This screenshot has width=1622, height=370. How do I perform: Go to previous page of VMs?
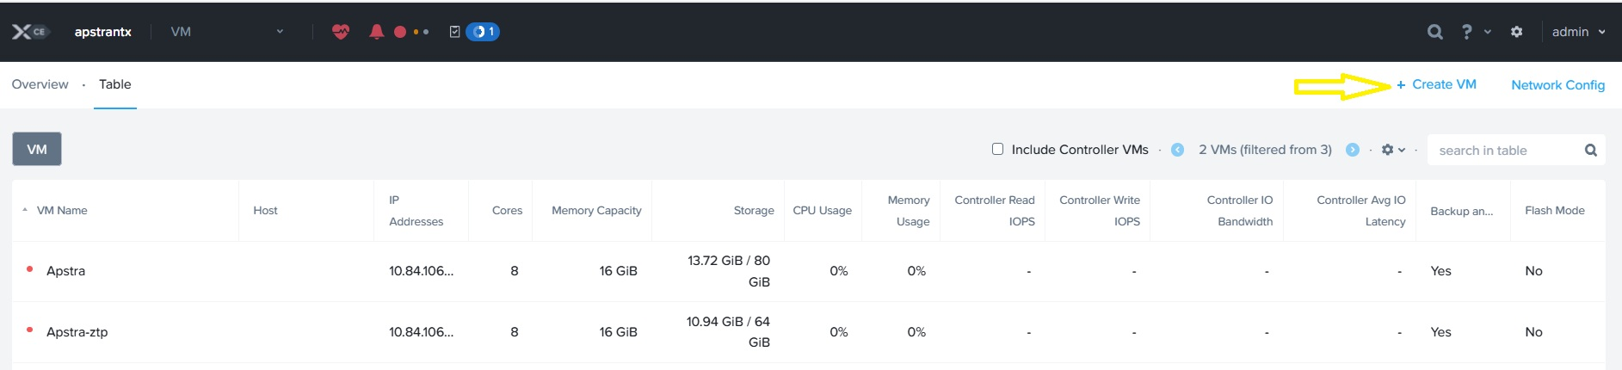point(1178,150)
